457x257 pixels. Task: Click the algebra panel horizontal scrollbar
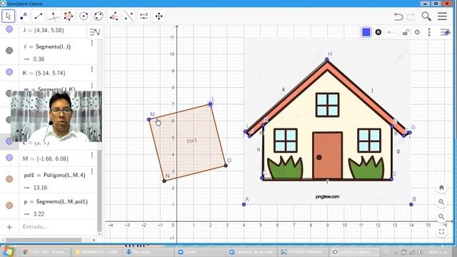pos(44,240)
